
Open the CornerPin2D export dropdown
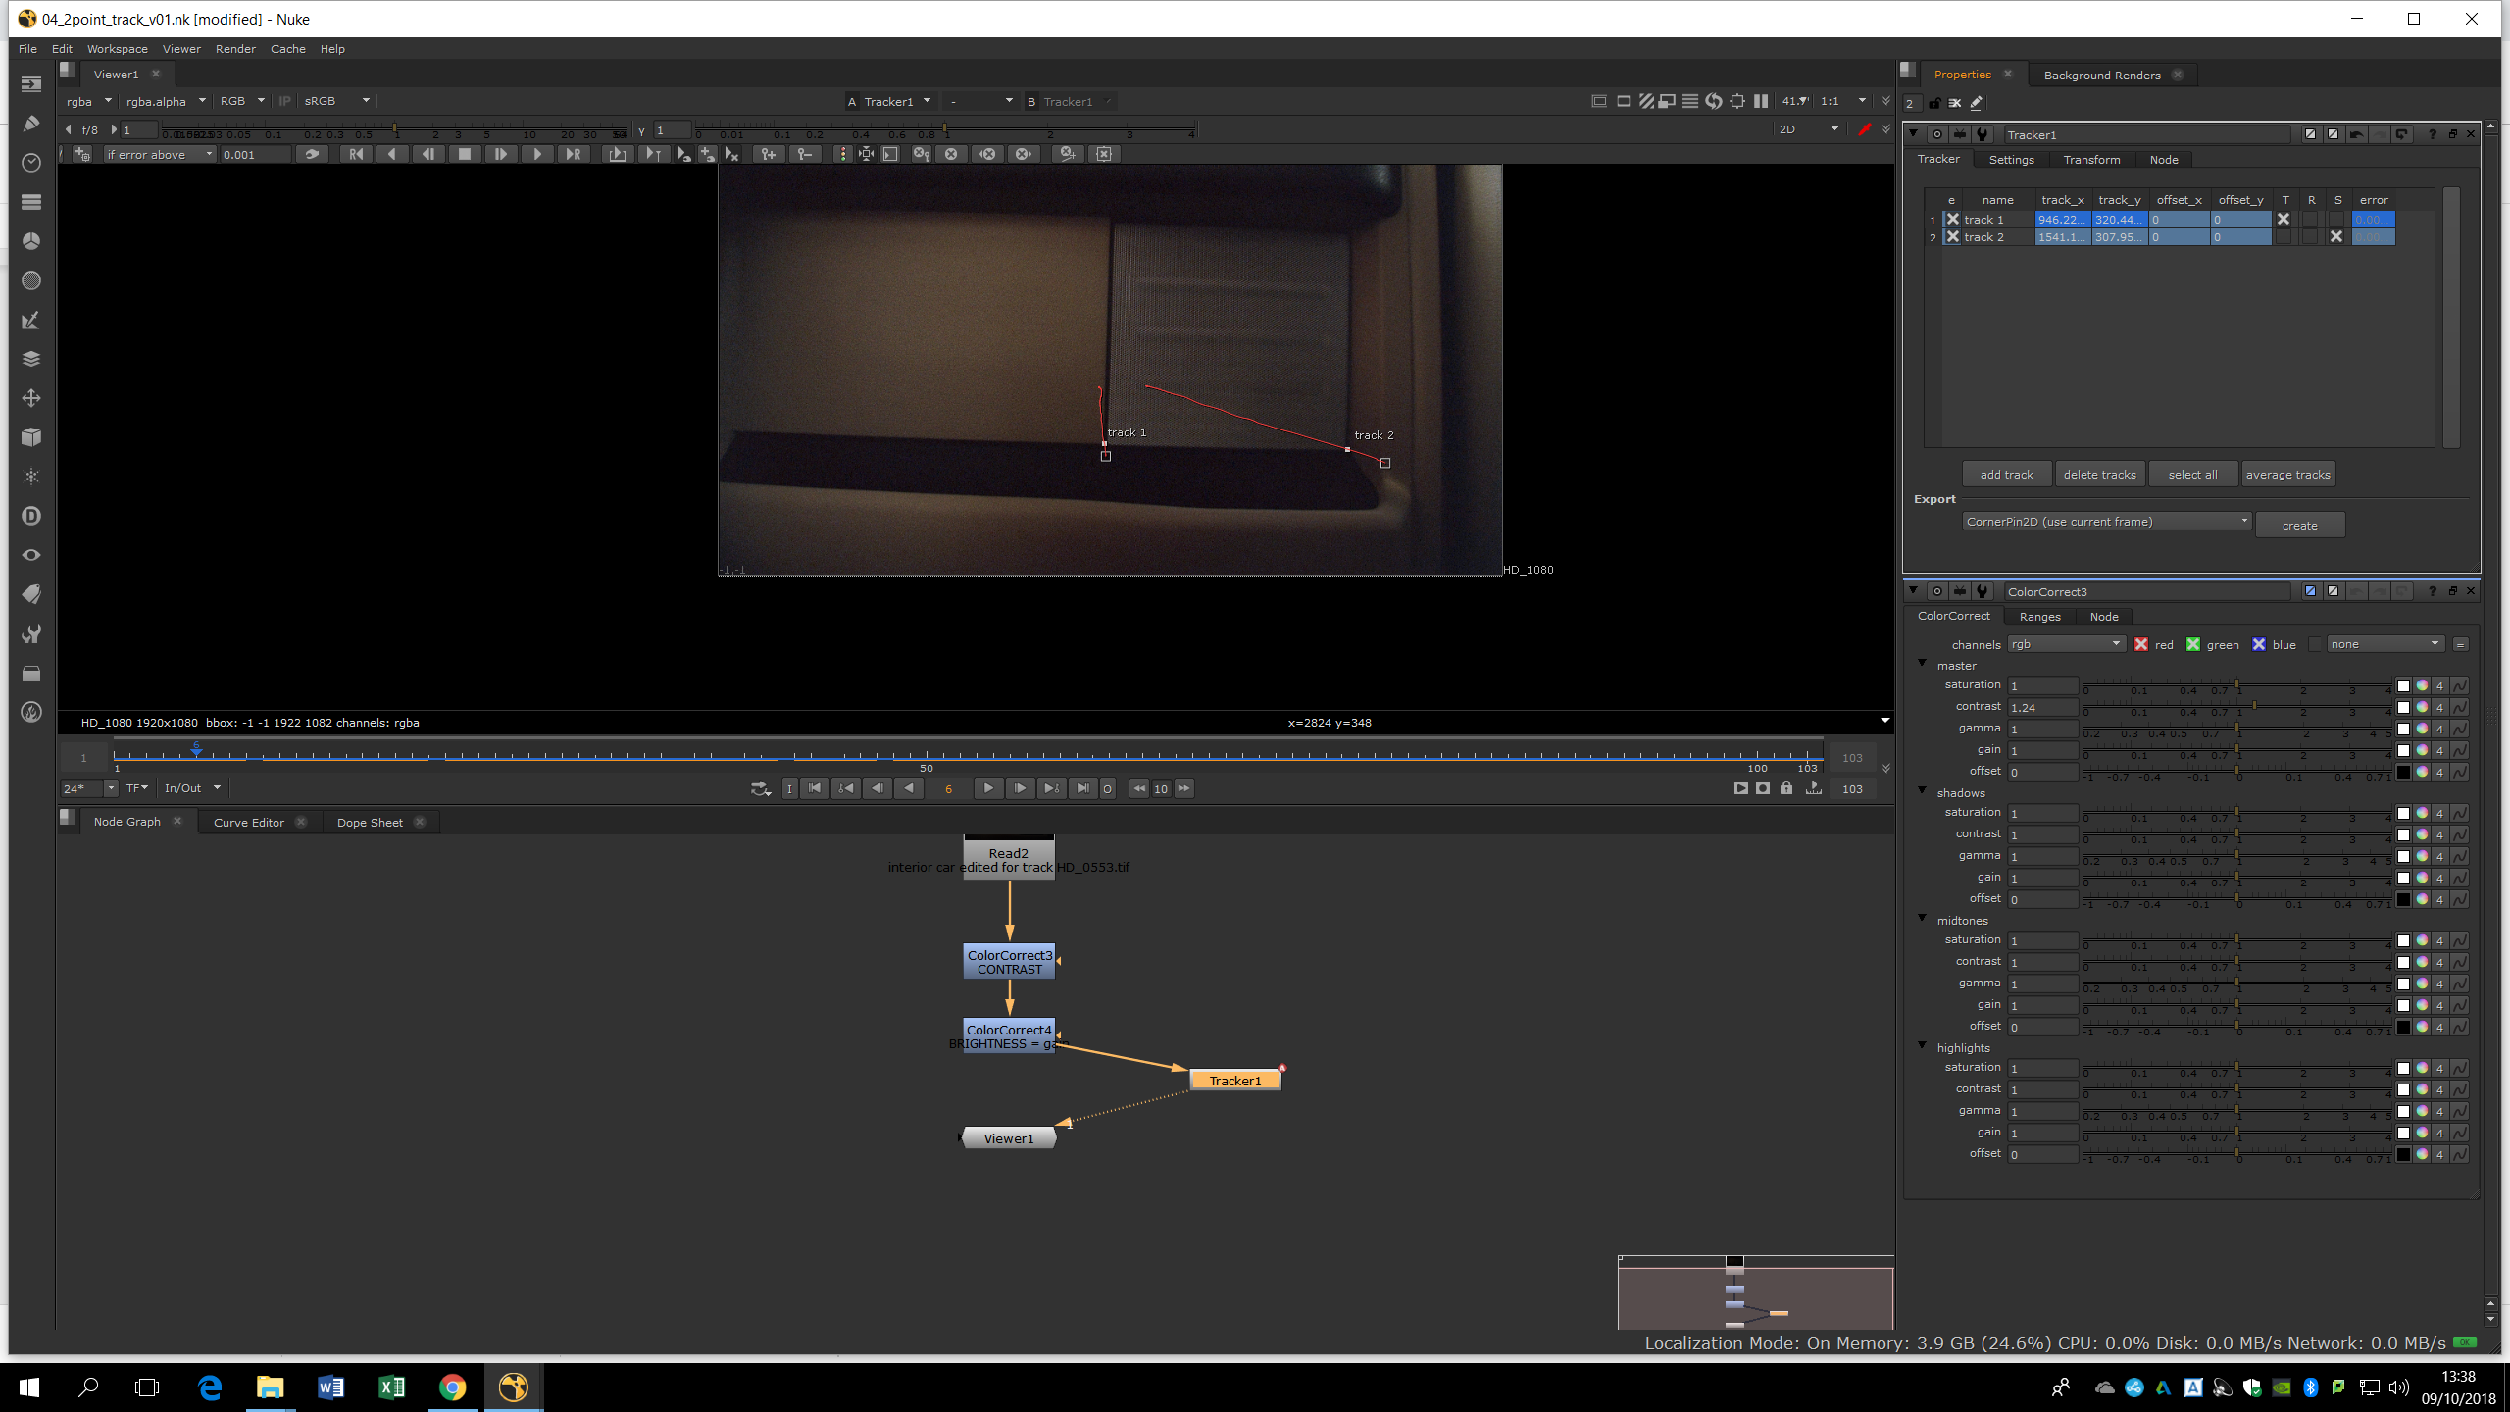click(x=2106, y=522)
